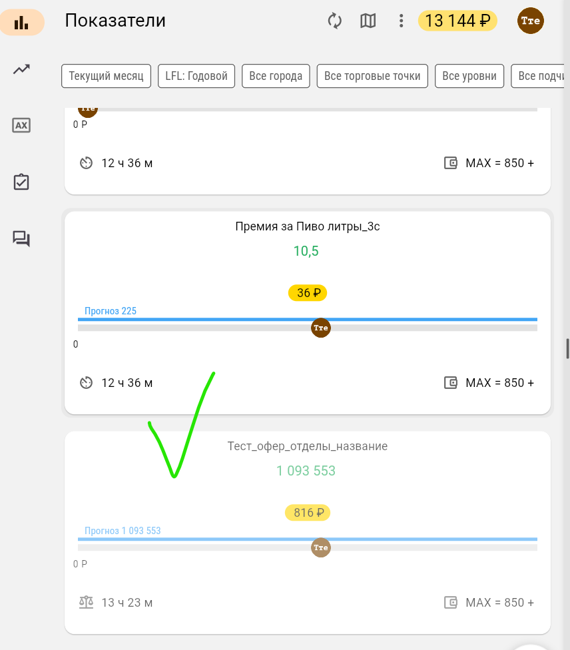This screenshot has width=570, height=650.
Task: Click the 1 093 553 green value
Action: click(306, 471)
